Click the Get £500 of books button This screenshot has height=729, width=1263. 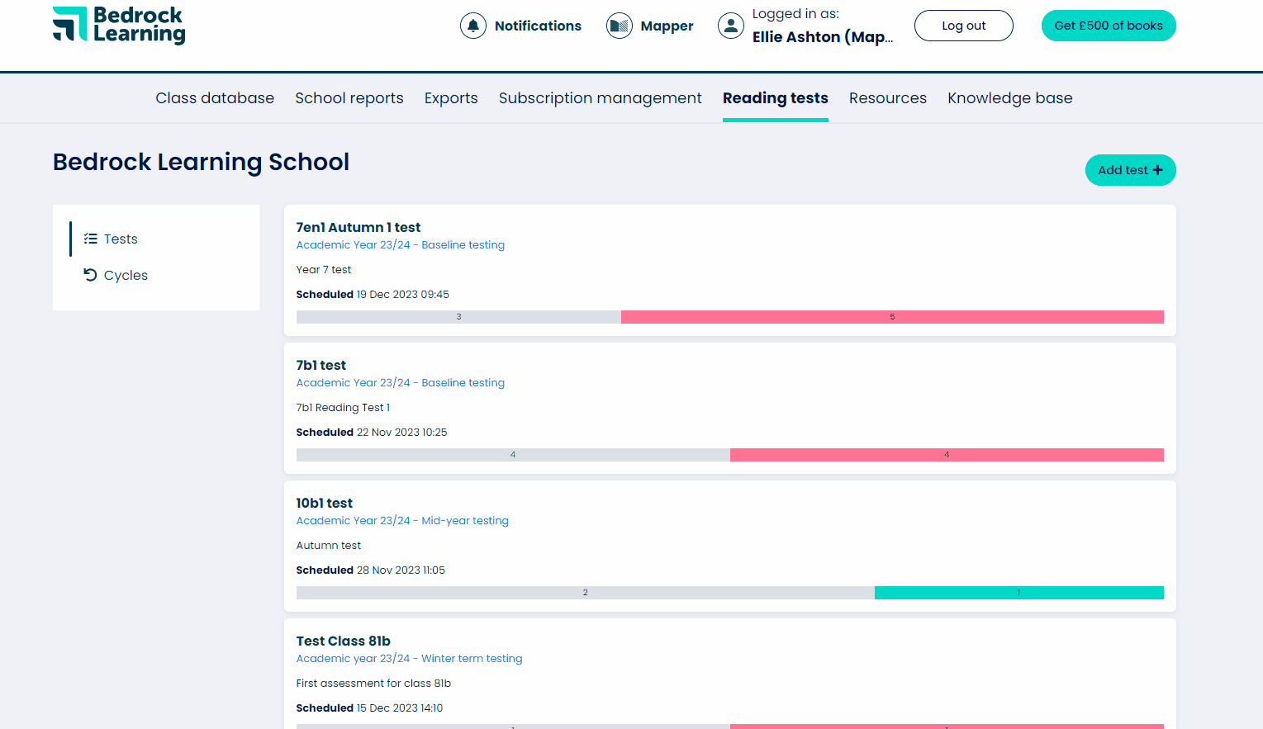tap(1109, 26)
